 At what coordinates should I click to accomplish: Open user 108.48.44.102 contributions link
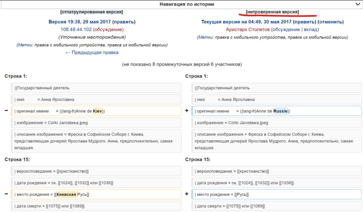pos(76,29)
